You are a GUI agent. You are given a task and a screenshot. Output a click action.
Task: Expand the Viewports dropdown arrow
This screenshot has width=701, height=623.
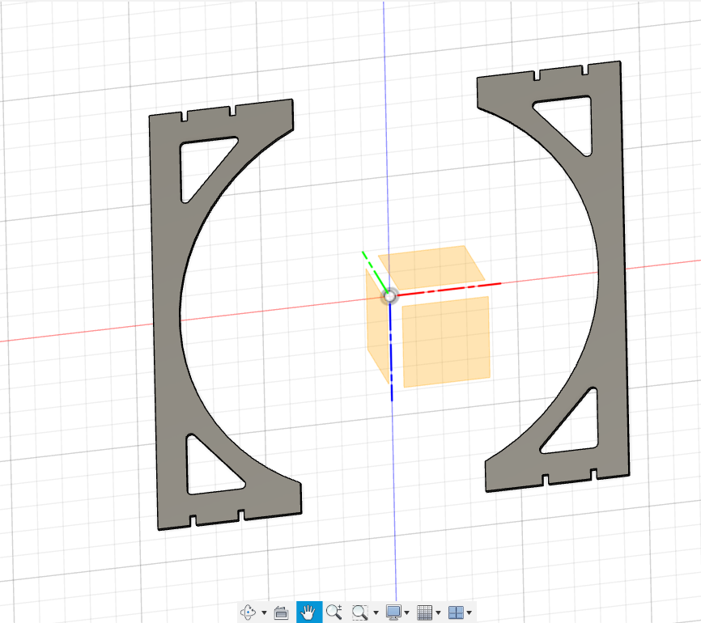click(469, 613)
